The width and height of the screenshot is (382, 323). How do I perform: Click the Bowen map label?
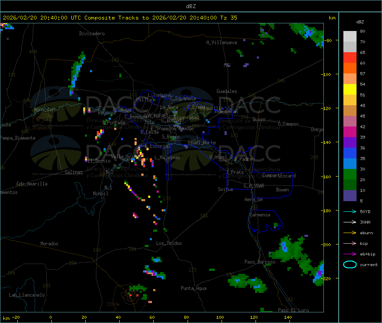[x=282, y=190]
